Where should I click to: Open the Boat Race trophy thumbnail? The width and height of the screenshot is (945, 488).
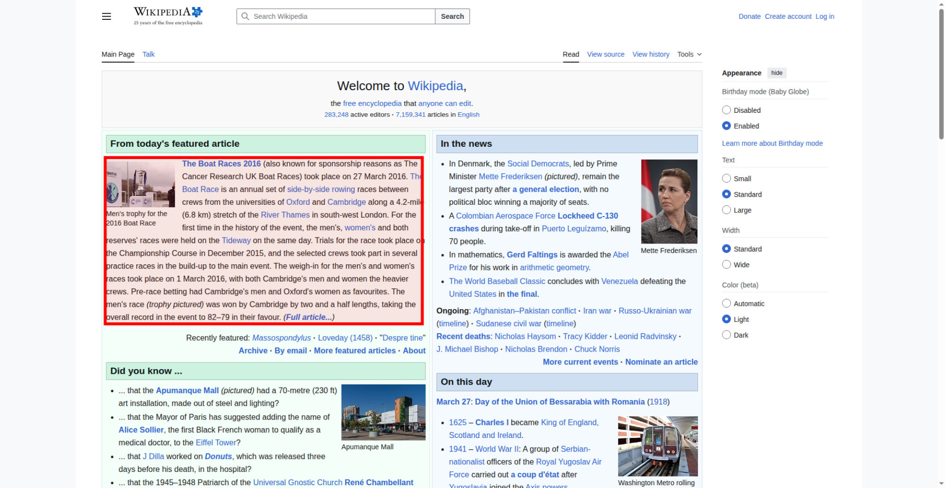click(x=141, y=184)
